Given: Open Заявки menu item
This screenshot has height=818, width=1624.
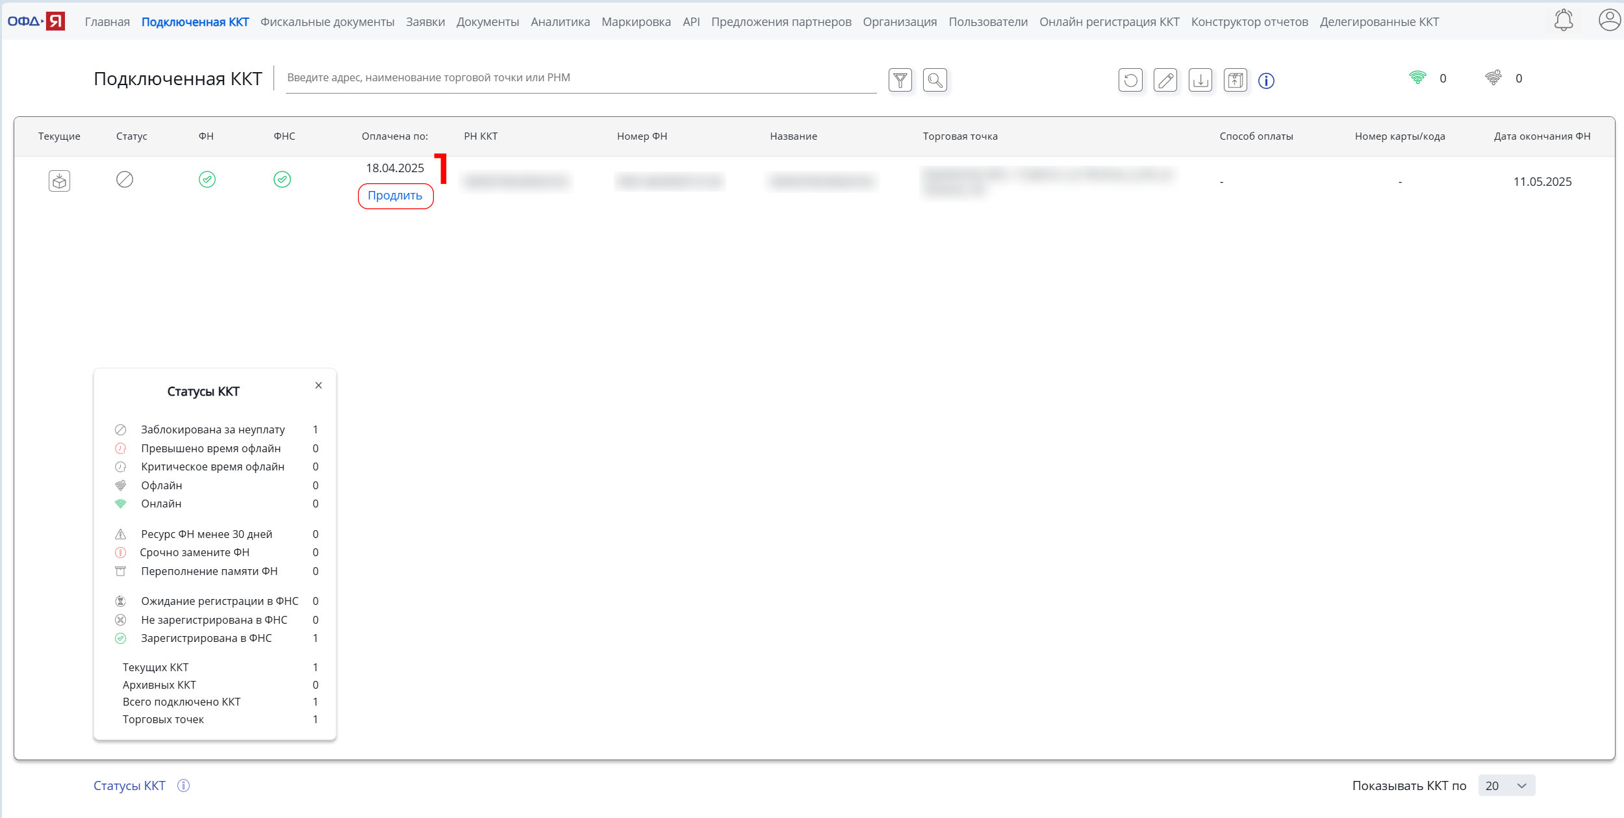Looking at the screenshot, I should 425,21.
